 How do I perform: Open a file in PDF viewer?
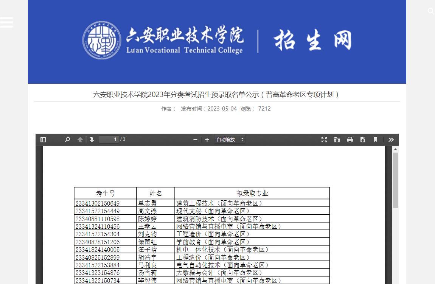pos(337,140)
